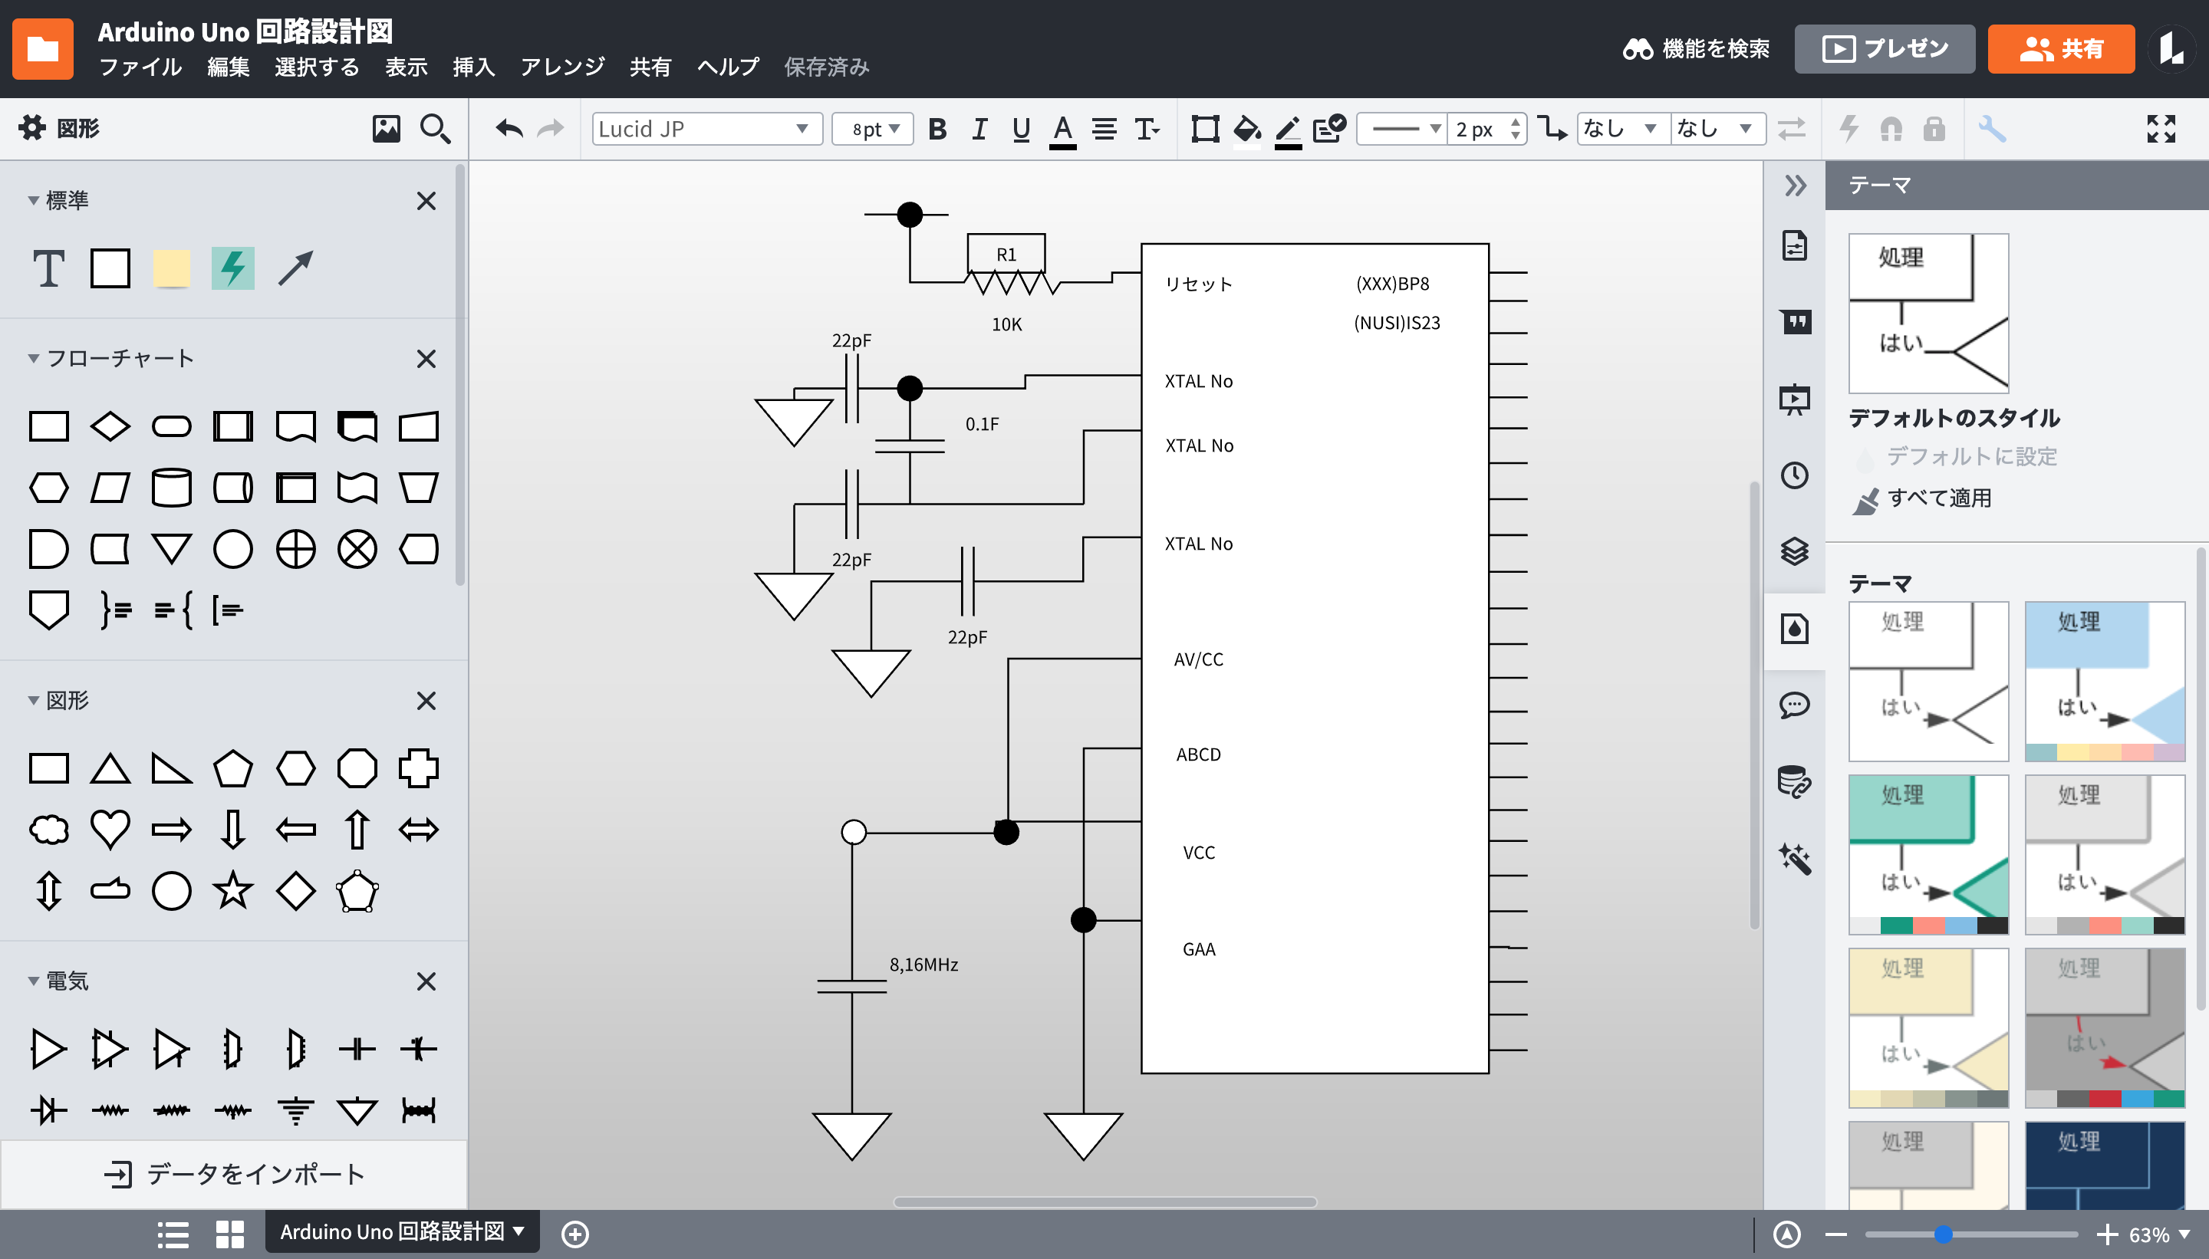Image resolution: width=2209 pixels, height=1259 pixels.
Task: Open the line color pencil tool
Action: pos(1288,130)
